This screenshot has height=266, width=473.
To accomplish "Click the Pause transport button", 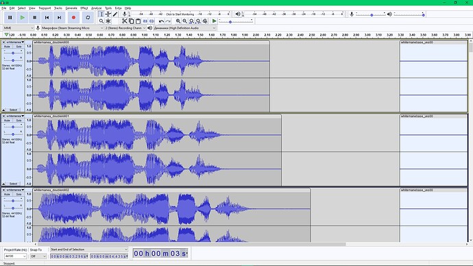I will pyautogui.click(x=10, y=18).
